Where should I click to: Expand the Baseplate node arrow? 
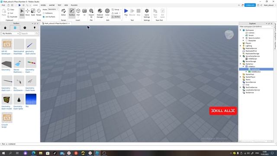pyautogui.click(x=243, y=40)
